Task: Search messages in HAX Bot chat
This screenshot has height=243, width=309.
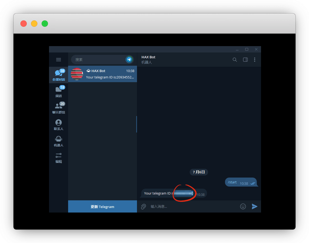Action: coord(235,60)
